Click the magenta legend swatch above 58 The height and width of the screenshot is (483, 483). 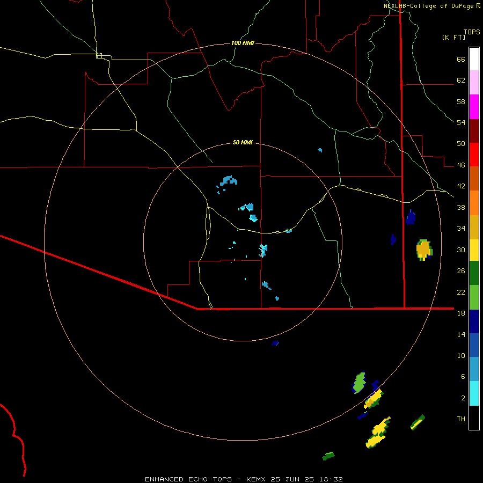coord(474,107)
